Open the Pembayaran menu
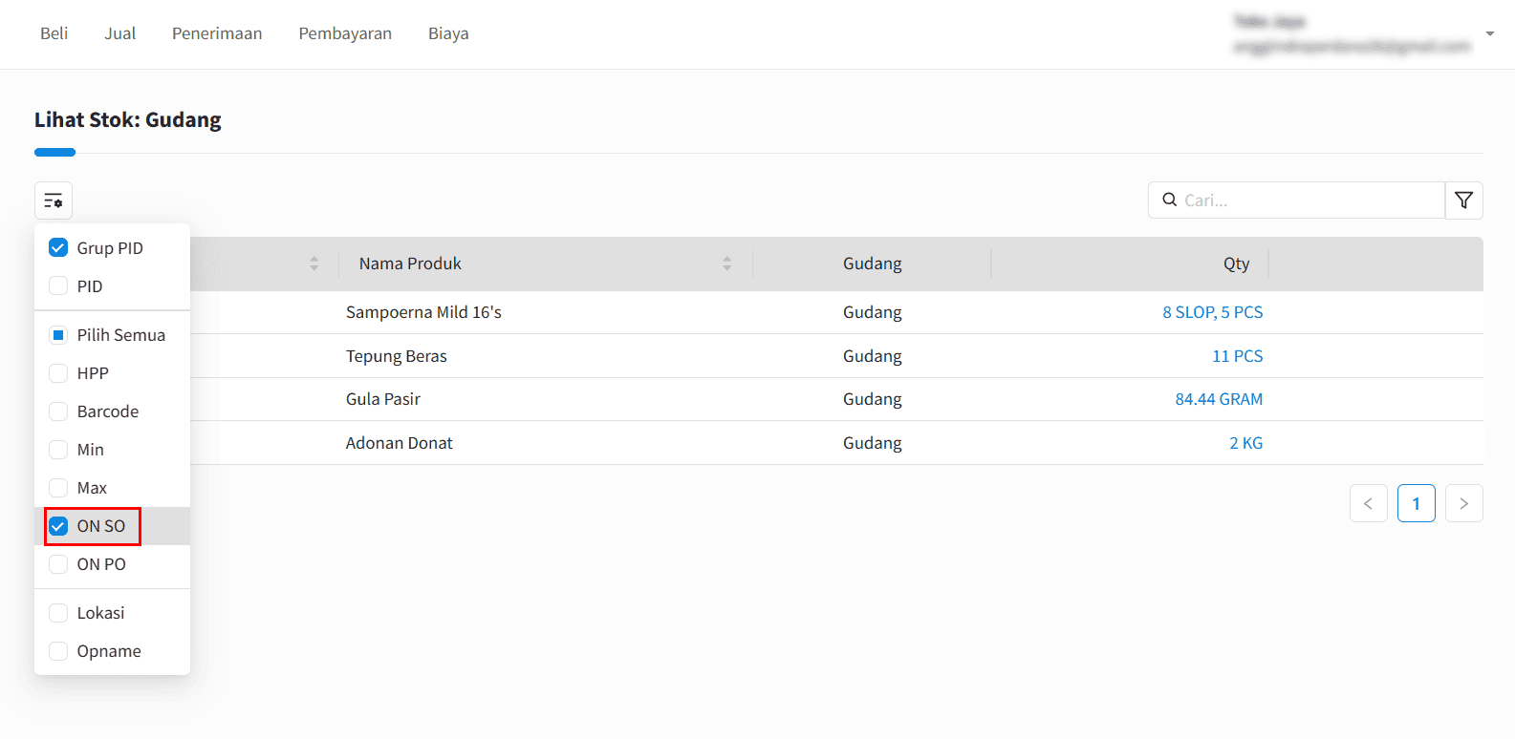Image resolution: width=1515 pixels, height=739 pixels. pos(345,33)
